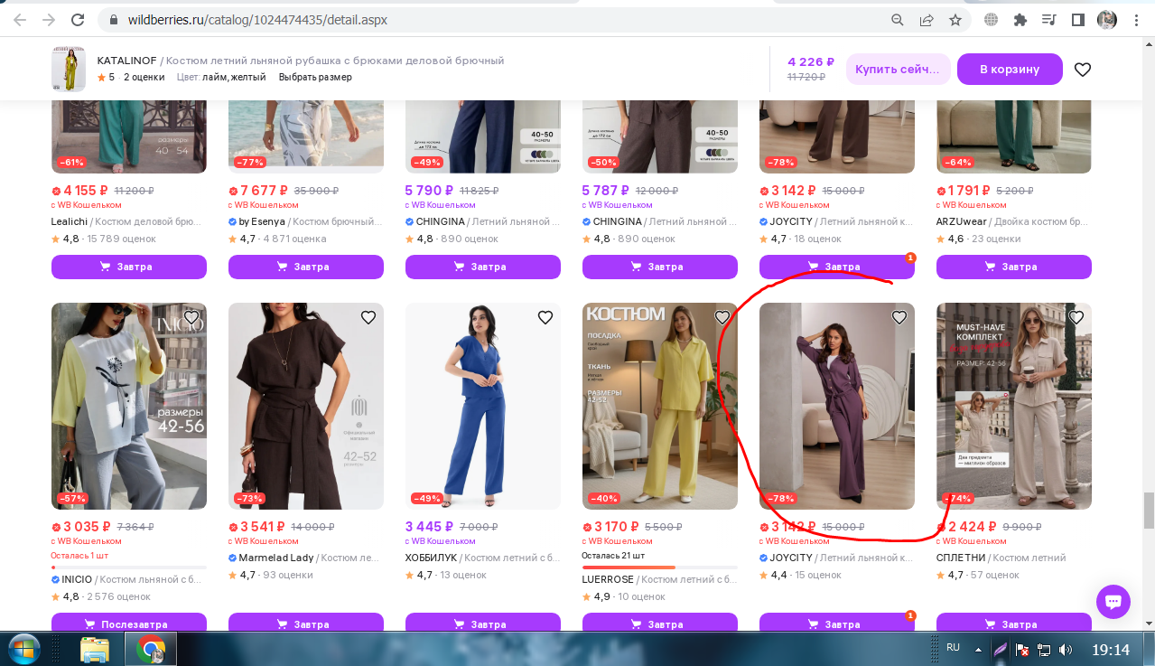
Task: Add to cart with В корзину button
Action: click(1010, 70)
